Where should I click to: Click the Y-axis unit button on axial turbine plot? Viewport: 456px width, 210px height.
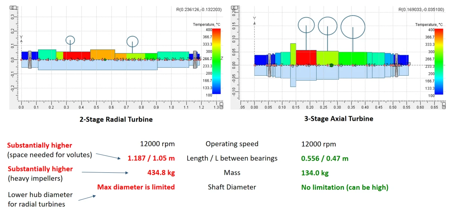[235, 8]
